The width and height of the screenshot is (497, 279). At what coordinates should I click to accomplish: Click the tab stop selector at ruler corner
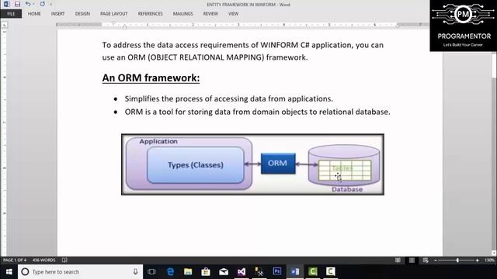pos(5,25)
